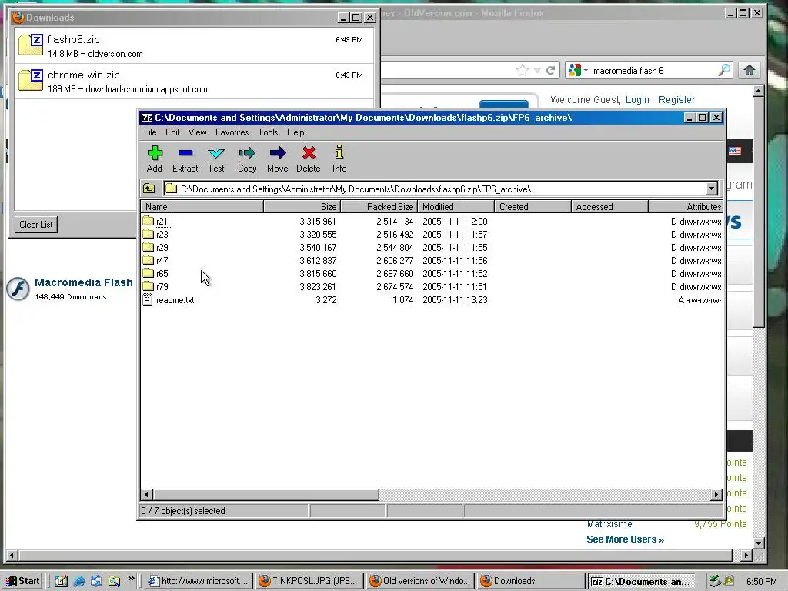This screenshot has width=788, height=591.
Task: Click the Clear List button
Action: (35, 225)
